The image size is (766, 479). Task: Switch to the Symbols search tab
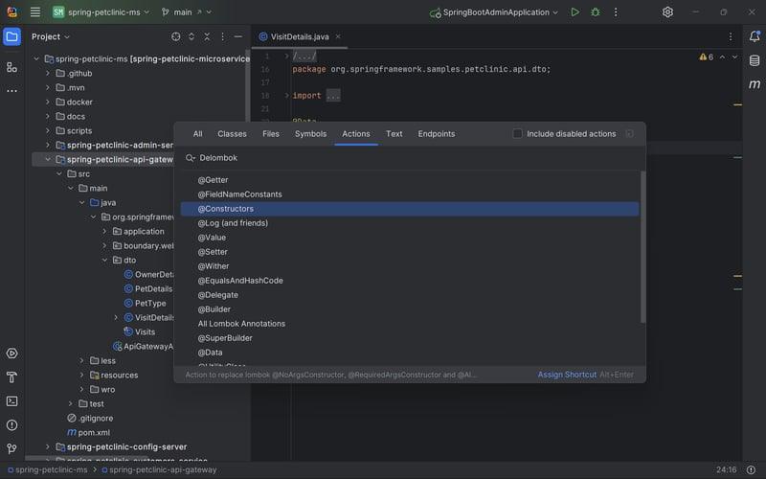pos(310,133)
